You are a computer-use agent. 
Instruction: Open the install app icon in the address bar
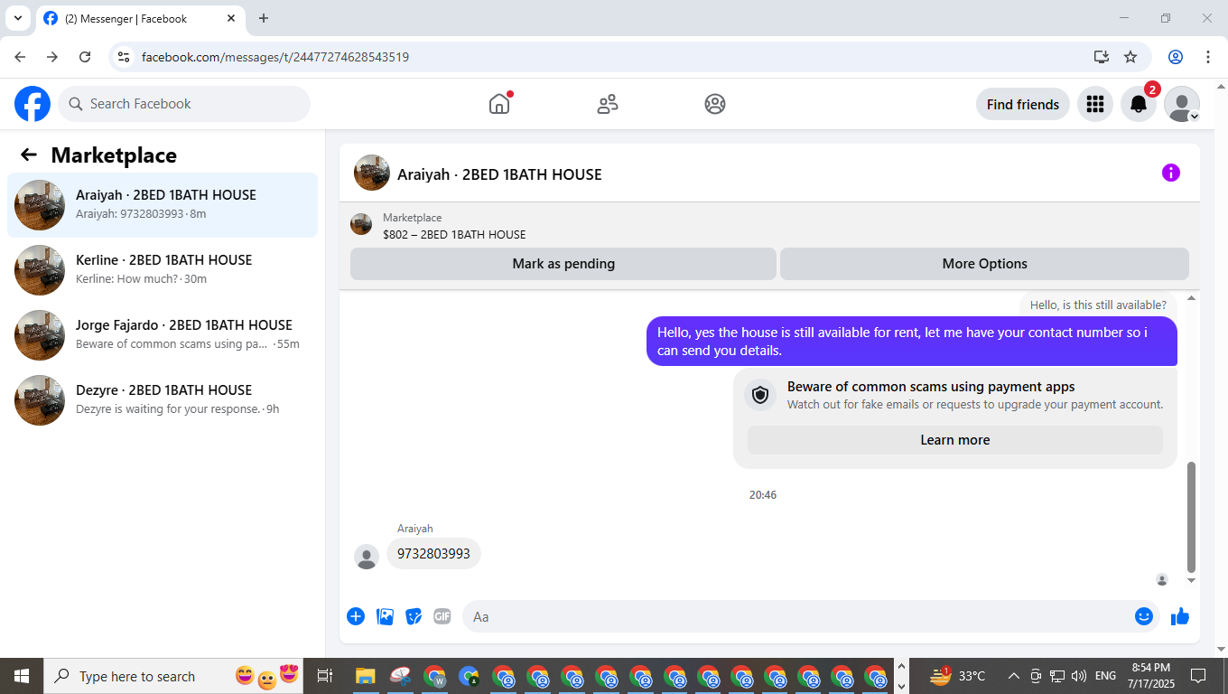pos(1102,57)
